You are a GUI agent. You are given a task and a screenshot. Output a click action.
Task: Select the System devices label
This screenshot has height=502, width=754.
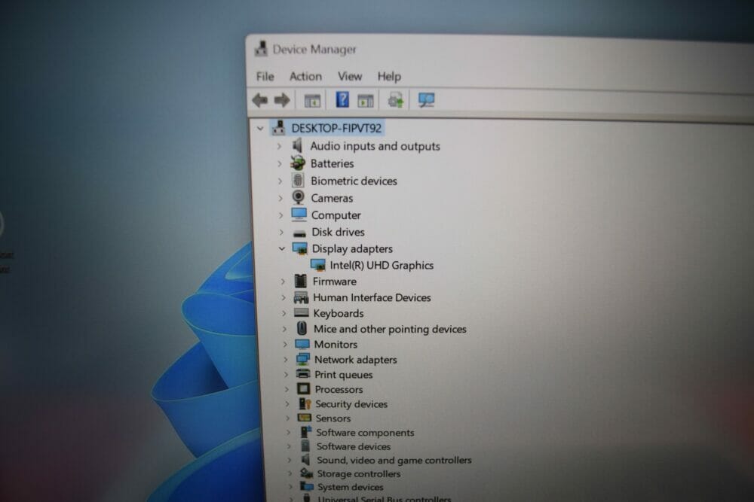pos(350,487)
